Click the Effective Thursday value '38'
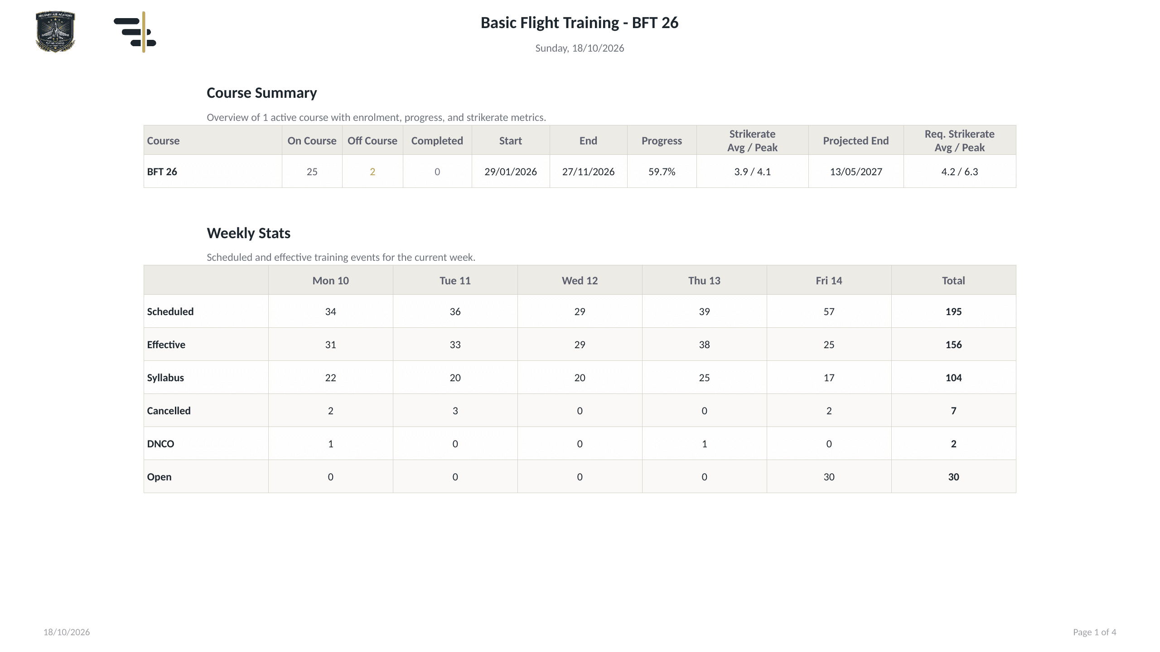This screenshot has width=1160, height=652. 705,345
